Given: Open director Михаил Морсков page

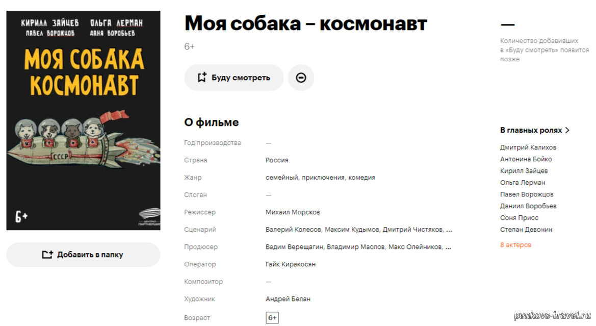Looking at the screenshot, I should 293,212.
